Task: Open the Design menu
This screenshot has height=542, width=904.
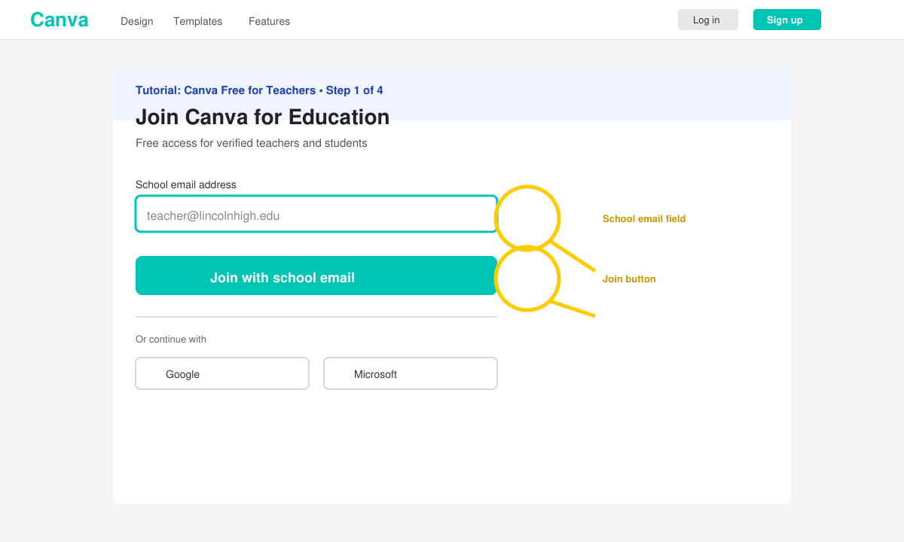Action: [137, 21]
